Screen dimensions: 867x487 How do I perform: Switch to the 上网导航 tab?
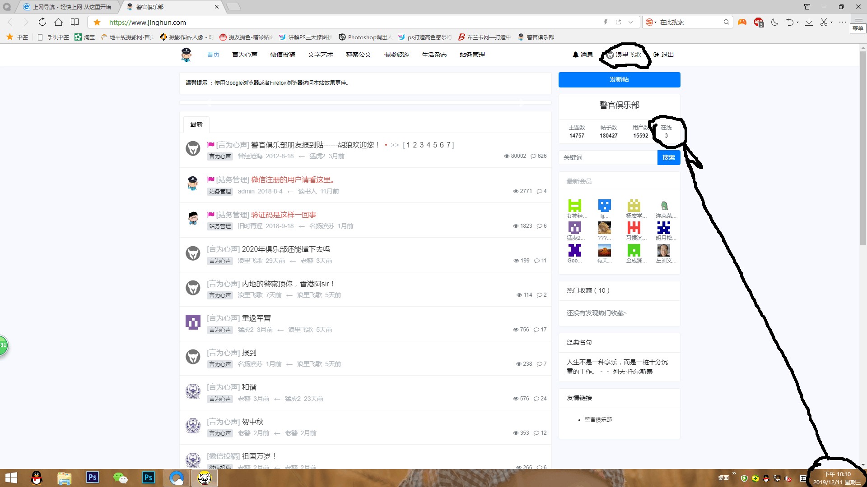click(x=69, y=7)
